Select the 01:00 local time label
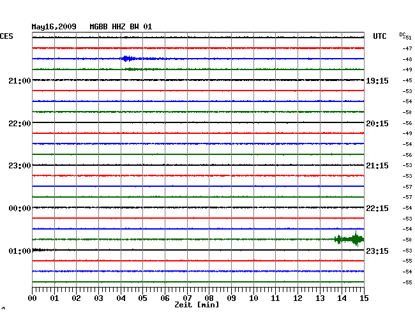 (x=20, y=251)
